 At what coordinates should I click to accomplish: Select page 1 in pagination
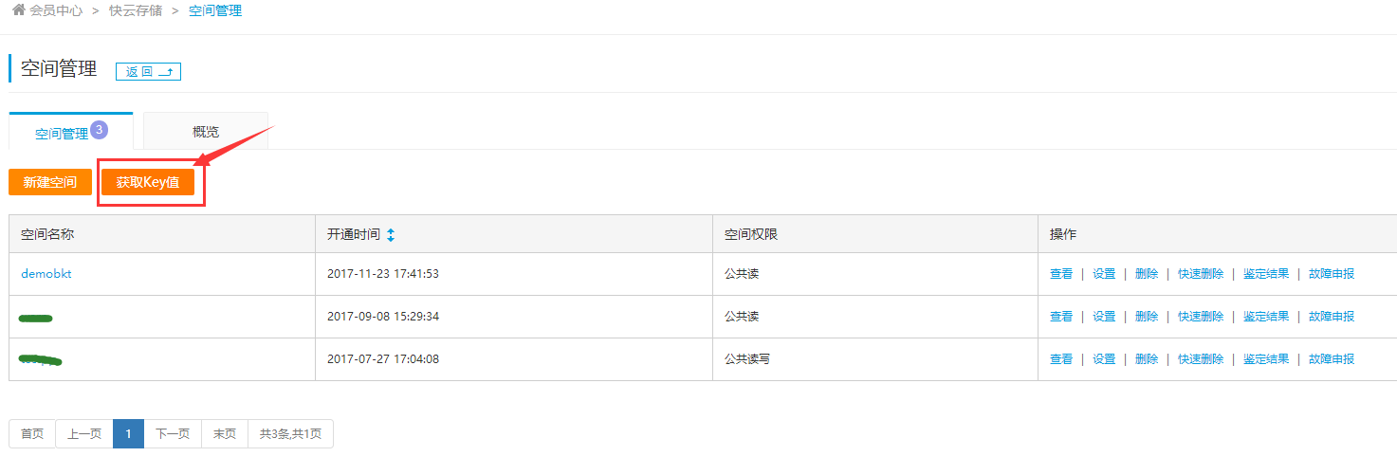tap(128, 433)
